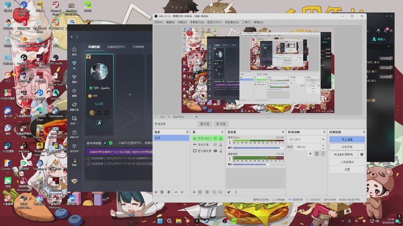Pop out Scene Transitions dock panel
The width and height of the screenshot is (403, 226).
pyautogui.click(x=324, y=132)
